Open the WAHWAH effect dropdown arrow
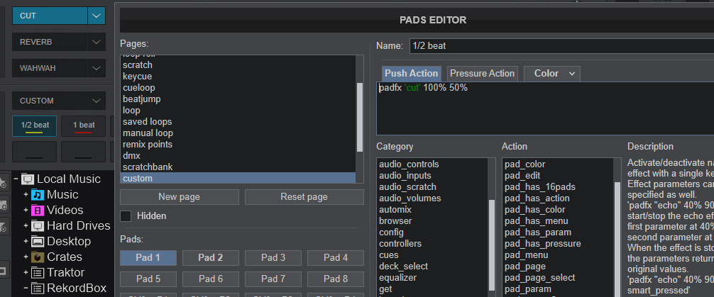 (x=96, y=68)
